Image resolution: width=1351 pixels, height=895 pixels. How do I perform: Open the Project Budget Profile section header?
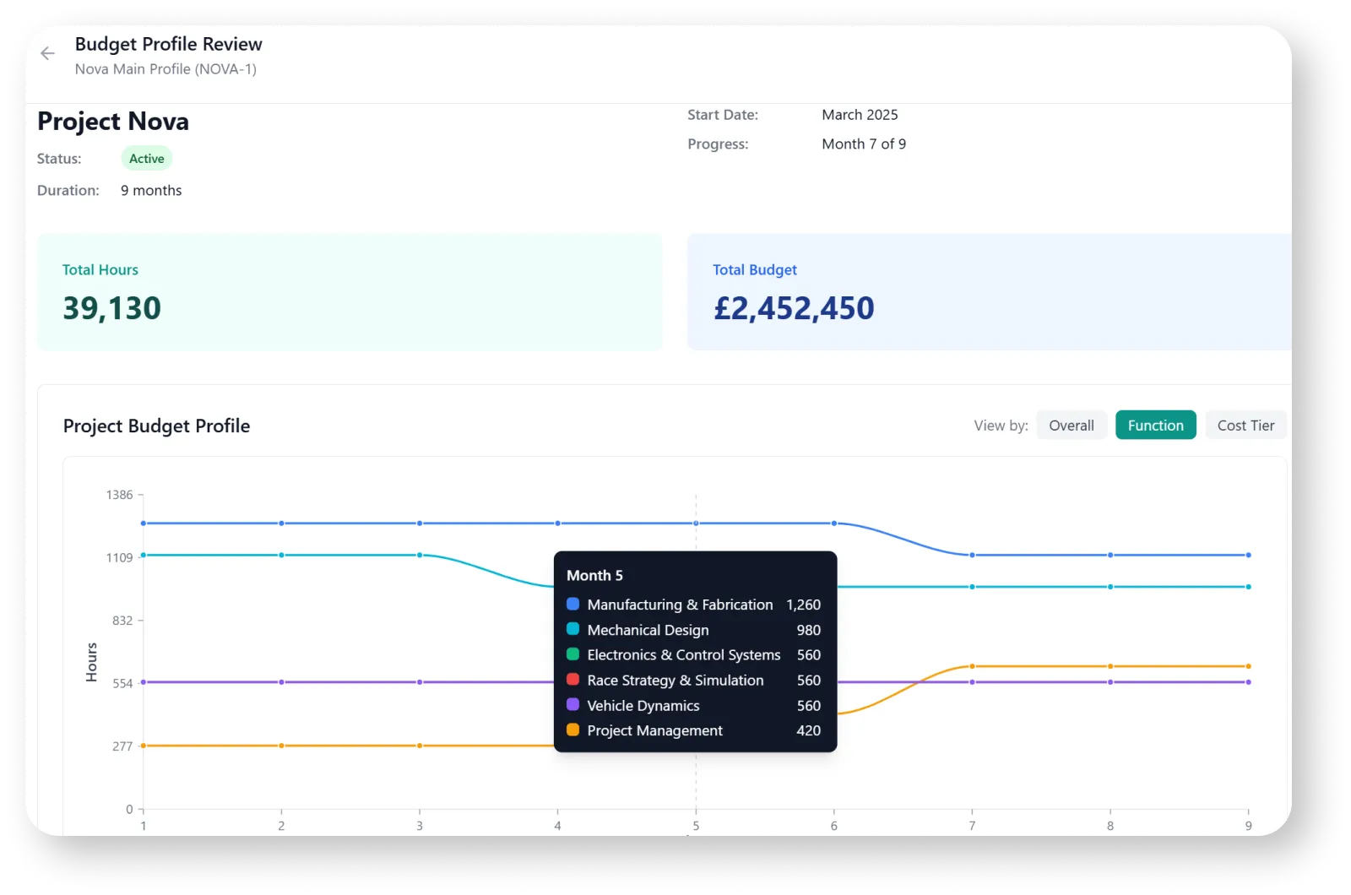coord(156,426)
